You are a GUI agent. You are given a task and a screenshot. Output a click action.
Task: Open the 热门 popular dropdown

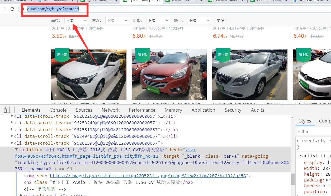tap(199, 20)
